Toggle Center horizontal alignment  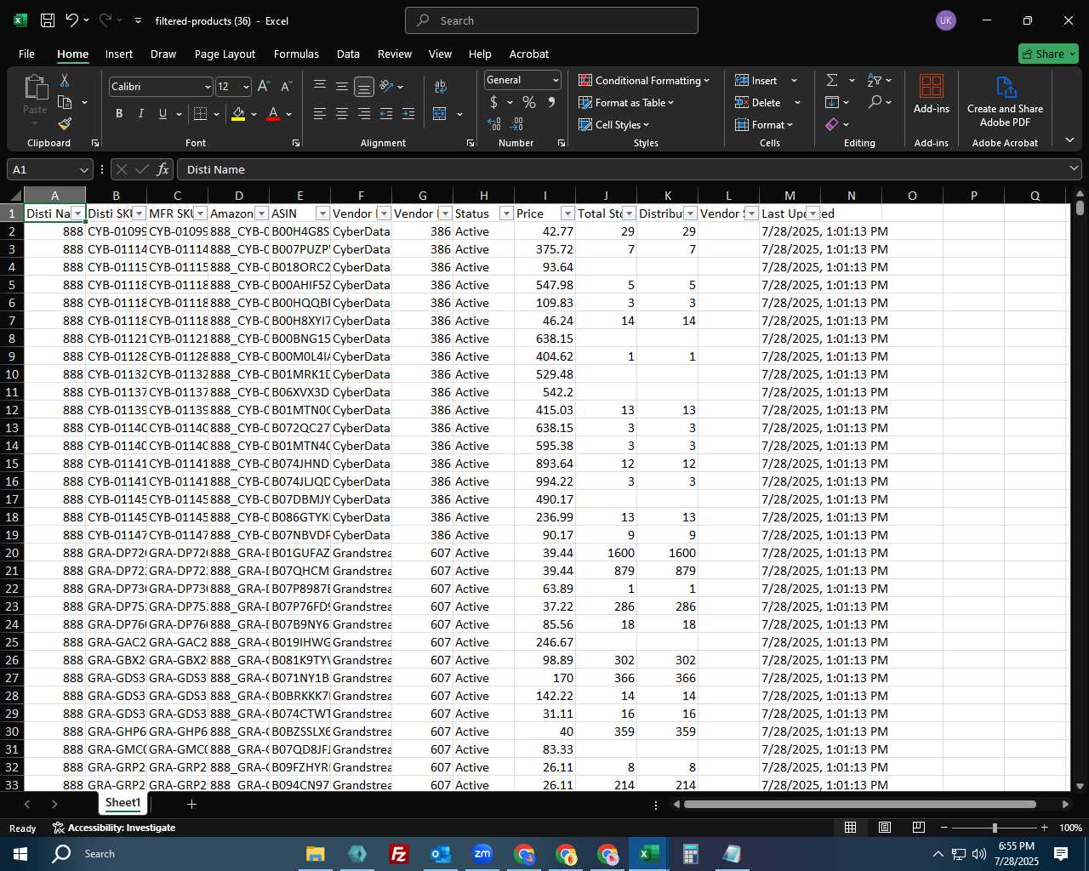coord(342,114)
